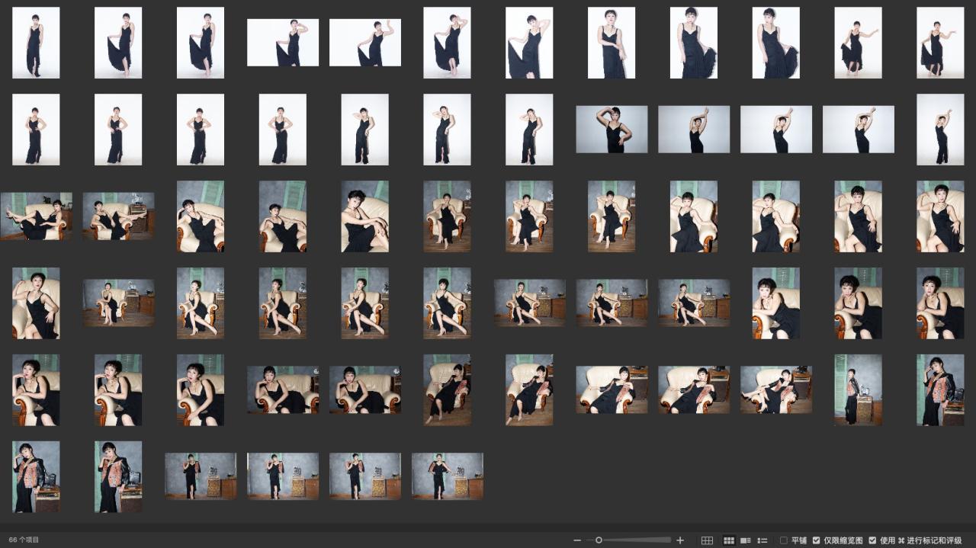This screenshot has height=548, width=976.
Task: Click the plus icon to enlarge thumbnails
Action: (x=680, y=540)
